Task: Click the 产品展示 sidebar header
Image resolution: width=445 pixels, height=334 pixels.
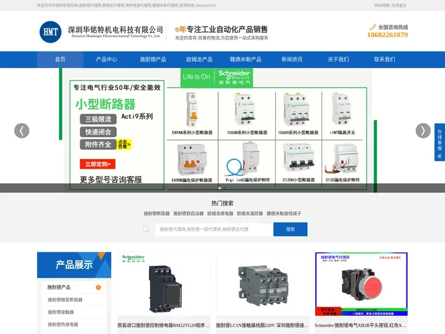Action: tap(74, 265)
